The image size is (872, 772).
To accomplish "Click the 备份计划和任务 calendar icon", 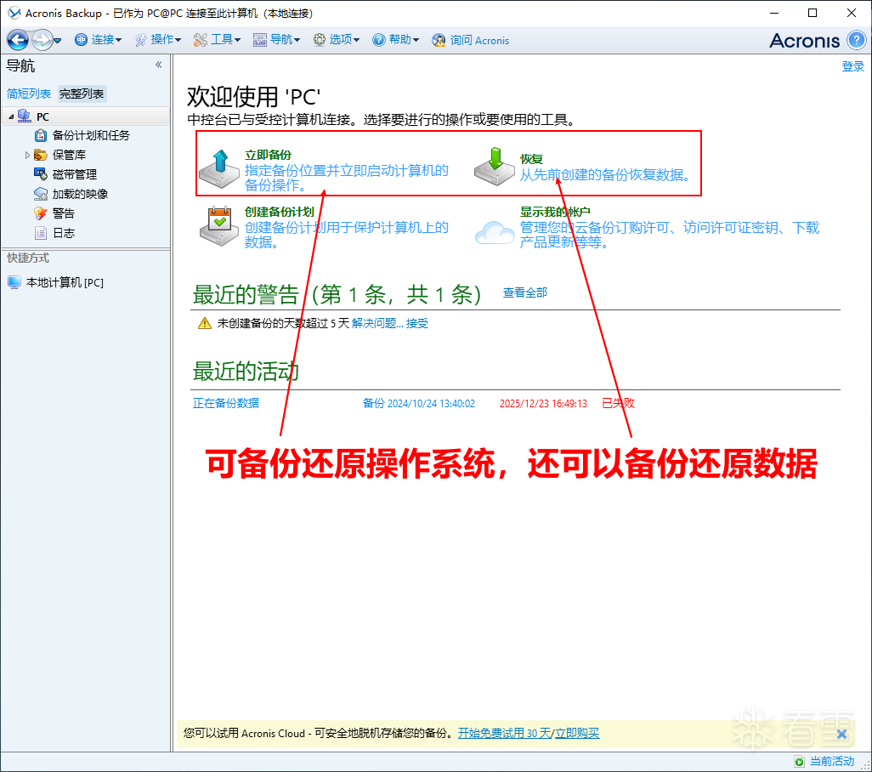I will (x=41, y=135).
